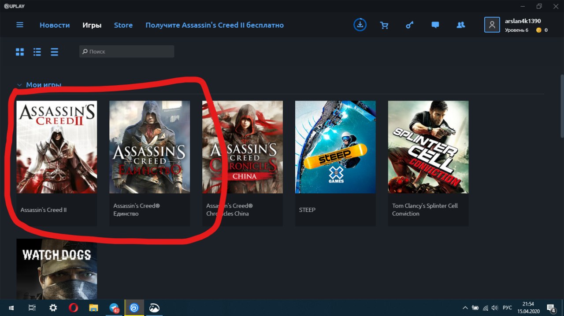Show hidden system tray icons
The height and width of the screenshot is (316, 564).
pos(465,308)
